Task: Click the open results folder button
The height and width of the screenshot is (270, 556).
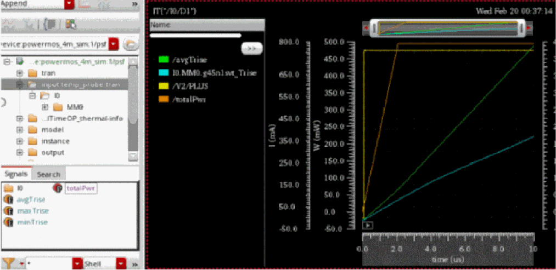Action: click(130, 44)
